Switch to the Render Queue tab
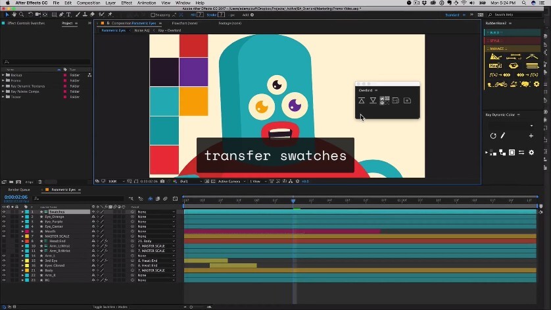This screenshot has width=551, height=310. (19, 190)
